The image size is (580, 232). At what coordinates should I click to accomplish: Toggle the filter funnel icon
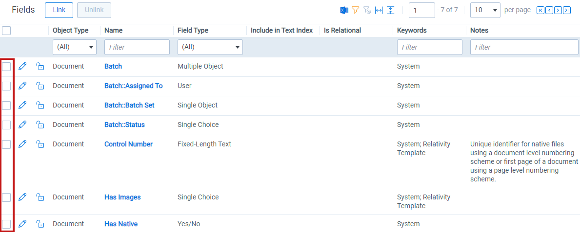356,10
